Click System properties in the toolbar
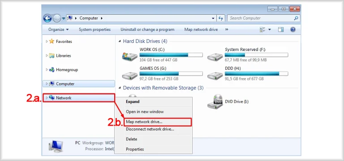Image resolution: width=344 pixels, height=161 pixels. pos(95,30)
